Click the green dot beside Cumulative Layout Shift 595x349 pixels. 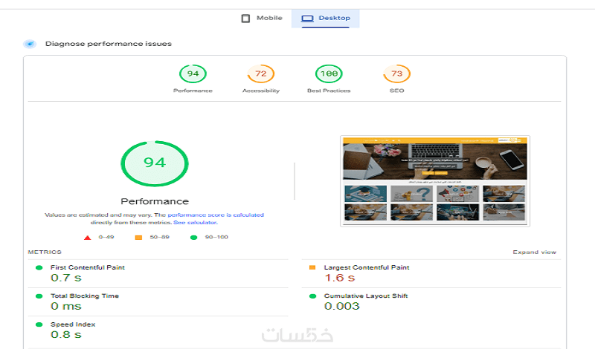pos(312,296)
